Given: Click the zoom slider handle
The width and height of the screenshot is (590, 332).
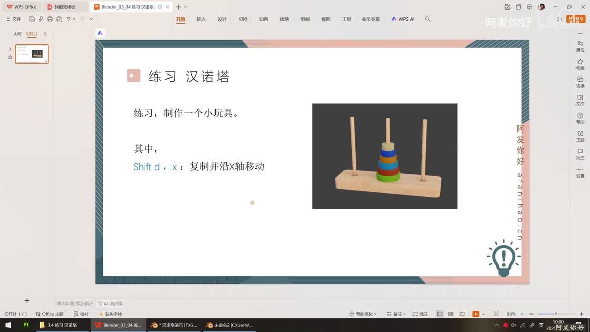Looking at the screenshot, I should (x=555, y=314).
